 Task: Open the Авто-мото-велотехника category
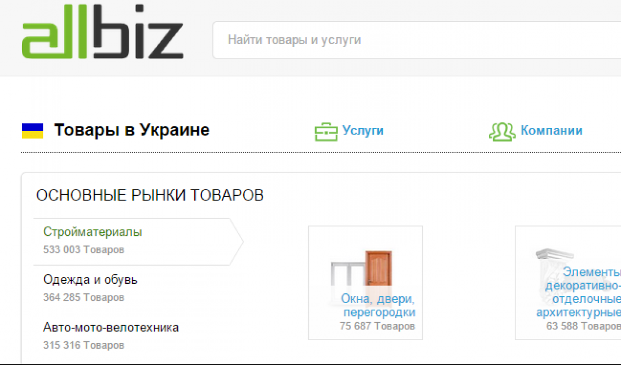click(111, 327)
